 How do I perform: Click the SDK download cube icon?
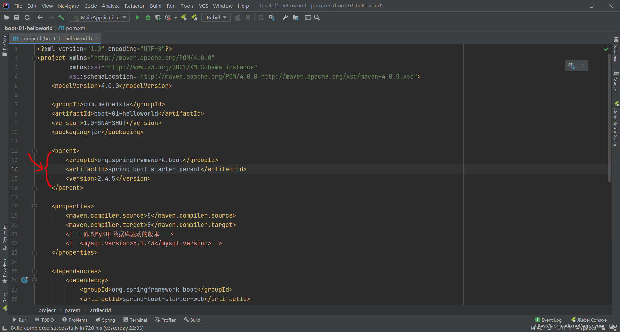271,17
